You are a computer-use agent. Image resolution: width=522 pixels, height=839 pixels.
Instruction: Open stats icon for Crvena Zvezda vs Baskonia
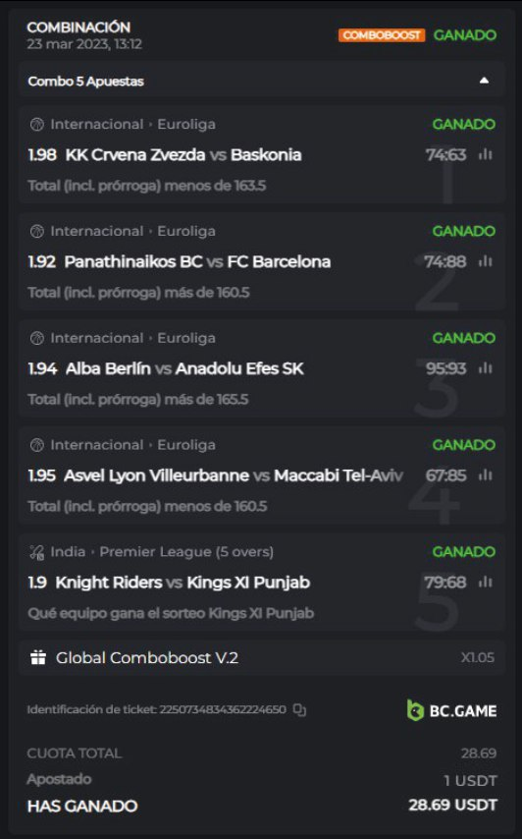tap(485, 154)
